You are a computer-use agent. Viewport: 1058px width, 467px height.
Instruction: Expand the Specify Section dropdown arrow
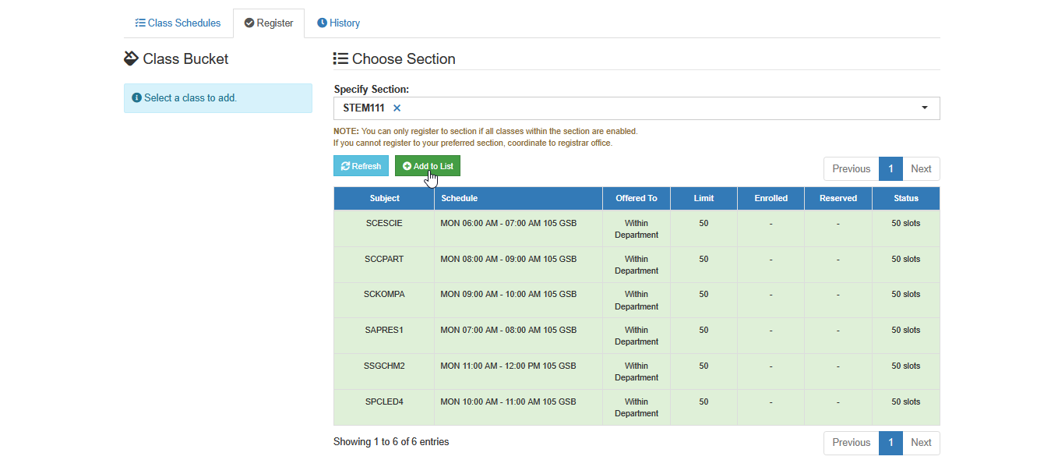[925, 108]
